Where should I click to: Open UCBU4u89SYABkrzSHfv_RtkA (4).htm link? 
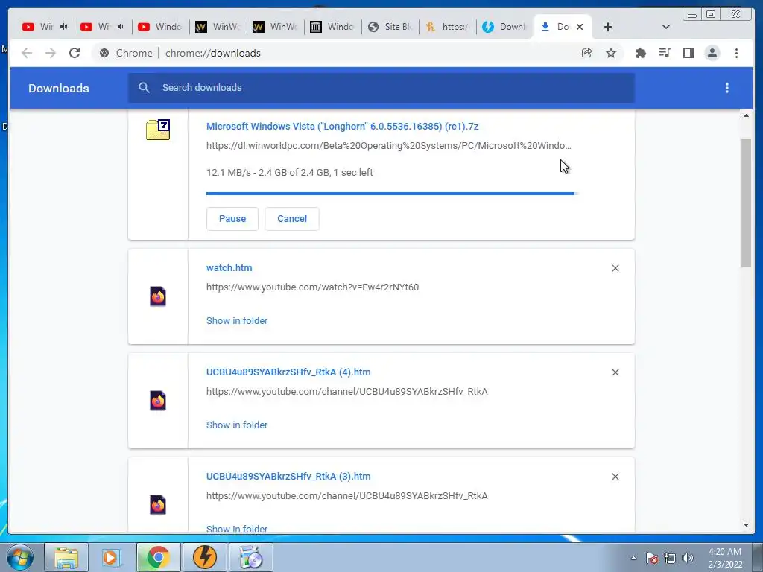point(288,372)
